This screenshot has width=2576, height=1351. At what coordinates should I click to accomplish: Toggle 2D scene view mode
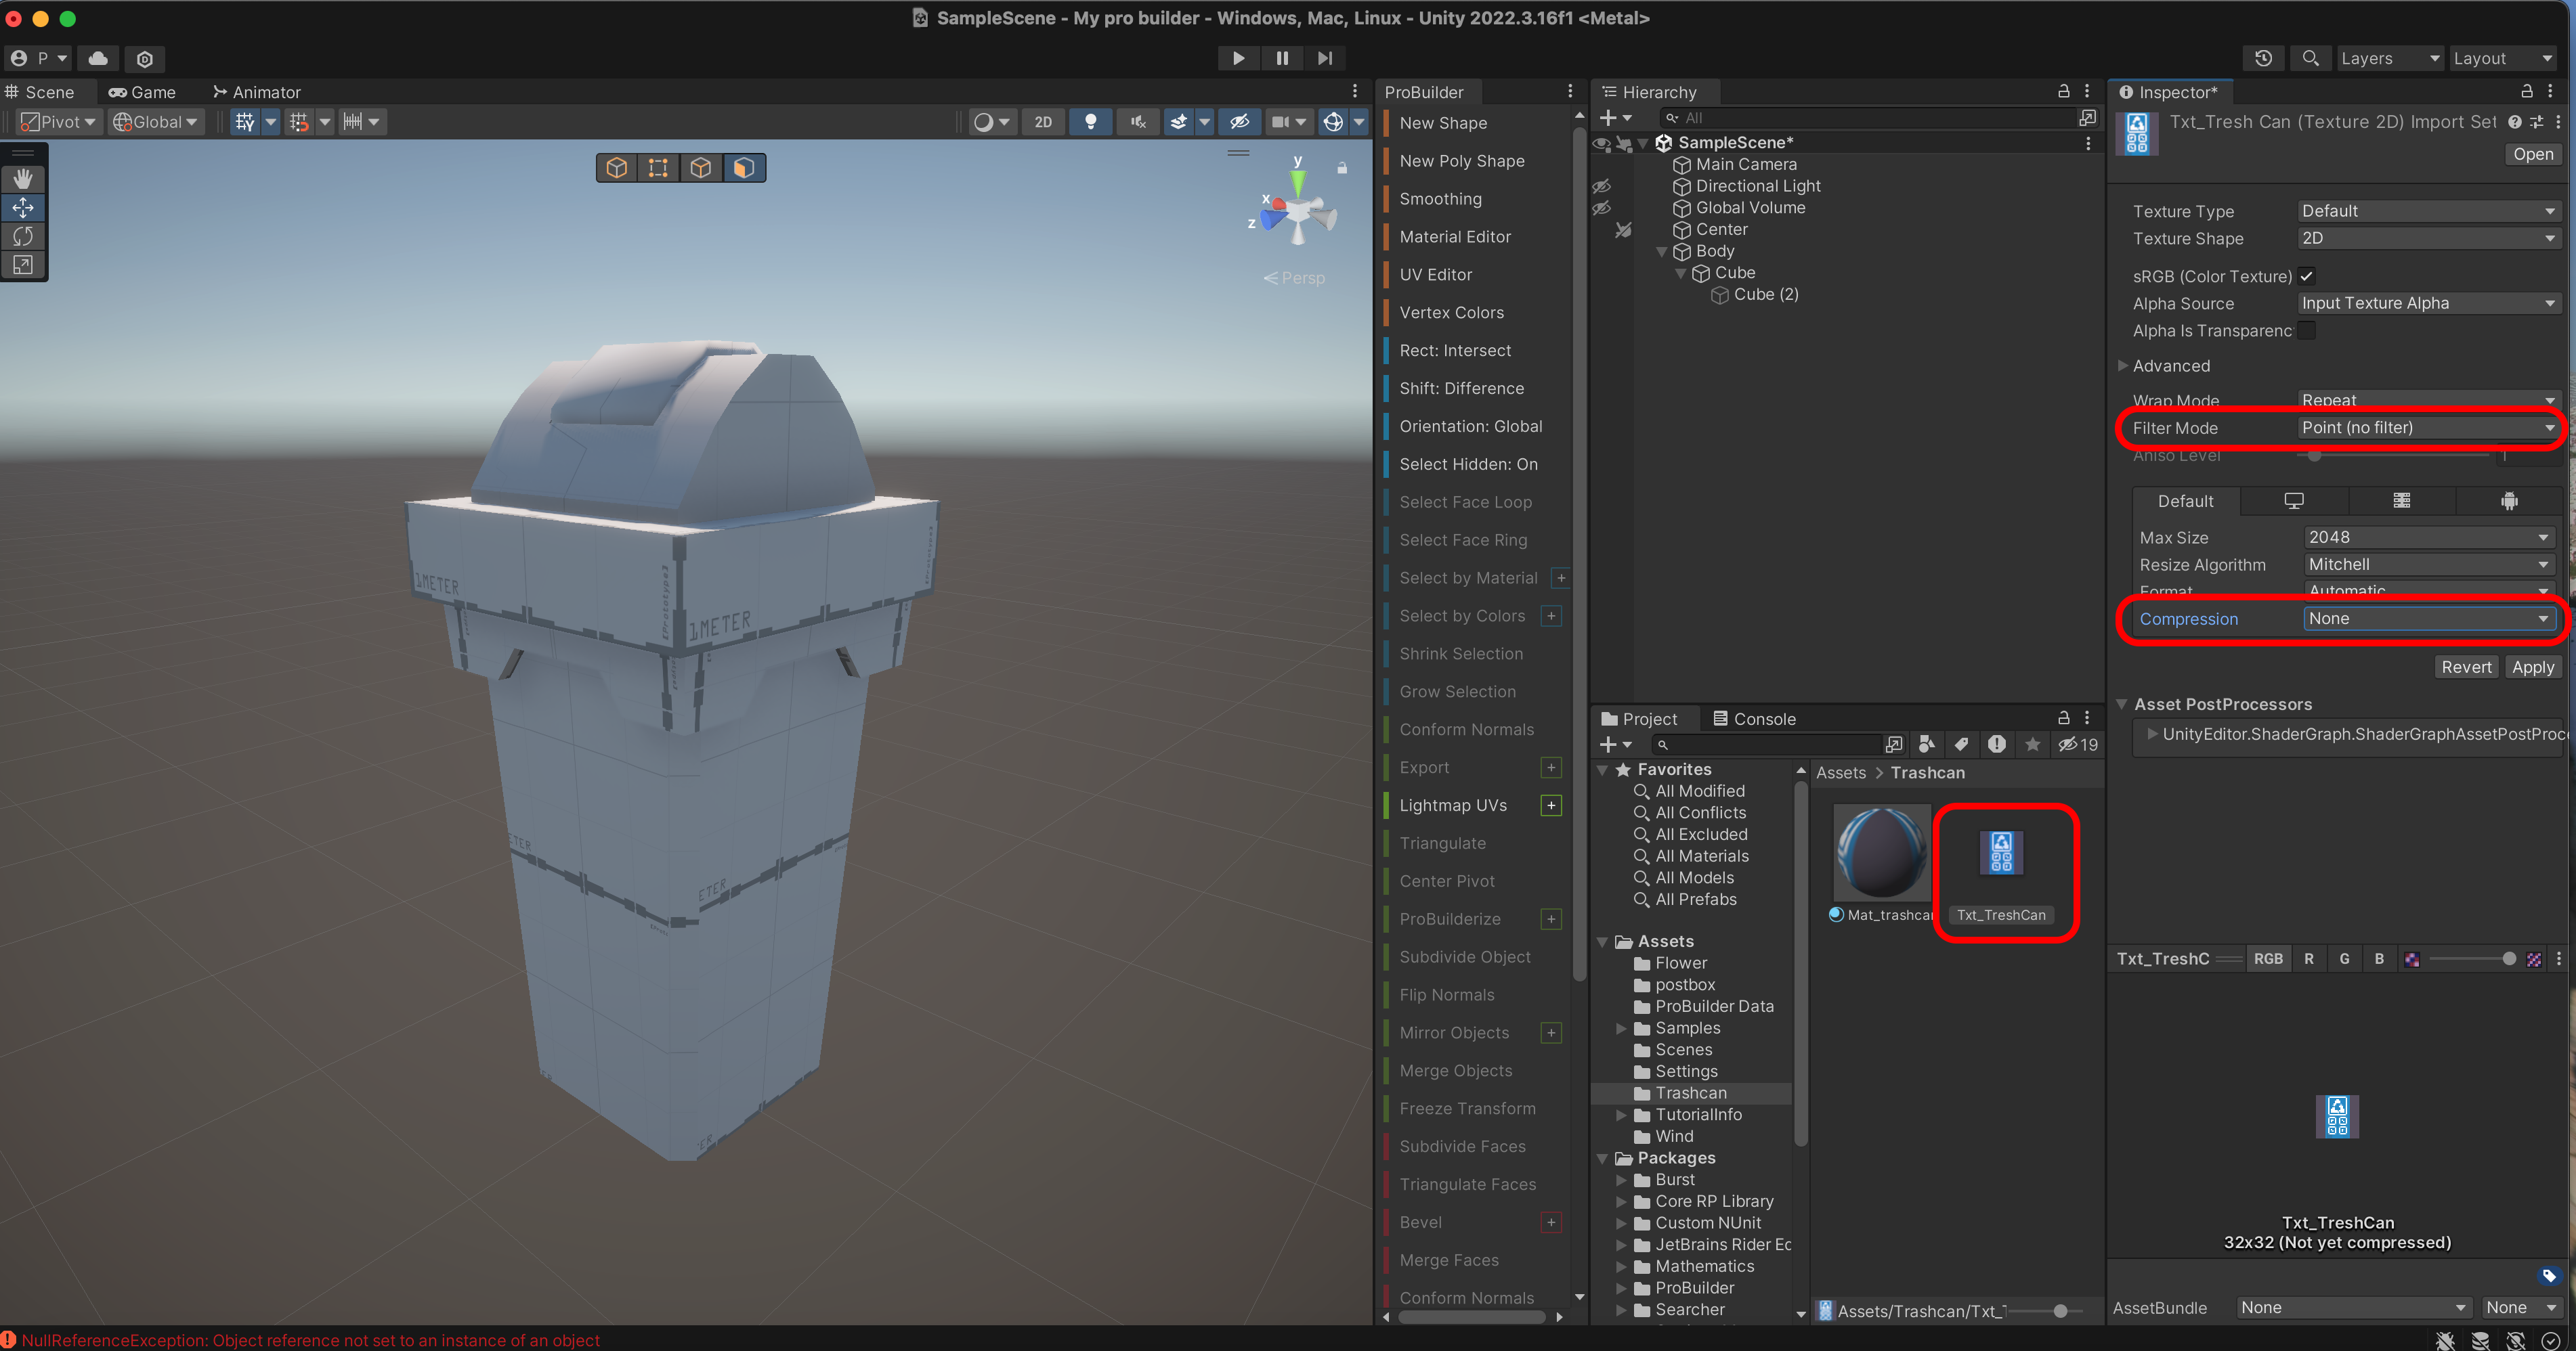tap(1043, 122)
